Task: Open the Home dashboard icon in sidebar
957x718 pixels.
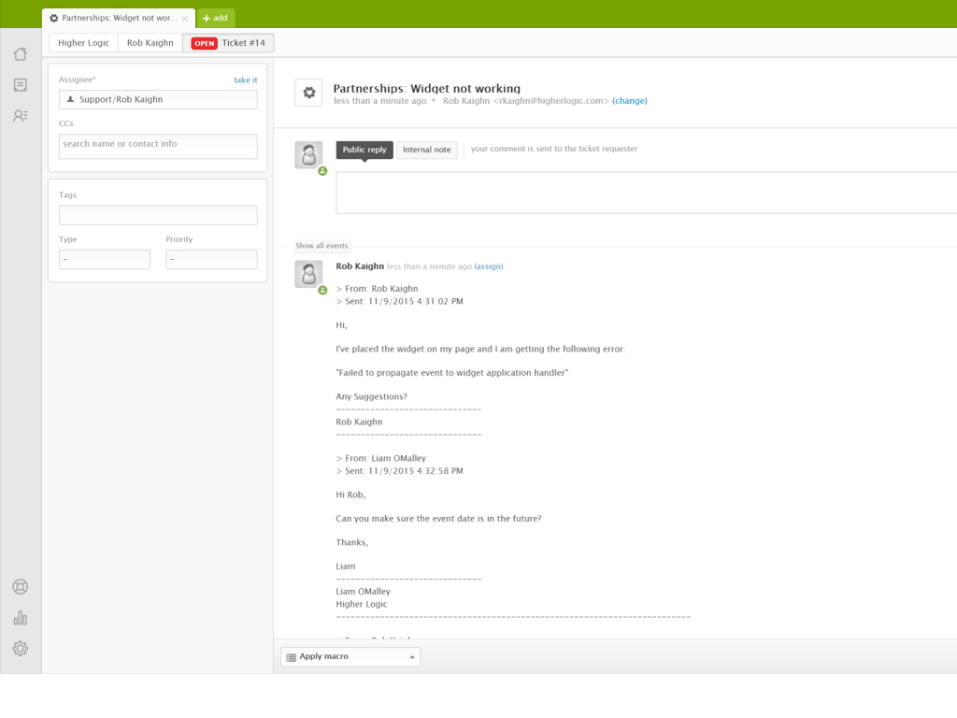Action: [x=21, y=54]
